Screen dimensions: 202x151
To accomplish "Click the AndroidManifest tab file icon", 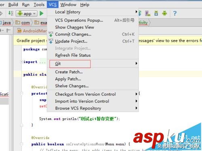I will click(19, 31).
